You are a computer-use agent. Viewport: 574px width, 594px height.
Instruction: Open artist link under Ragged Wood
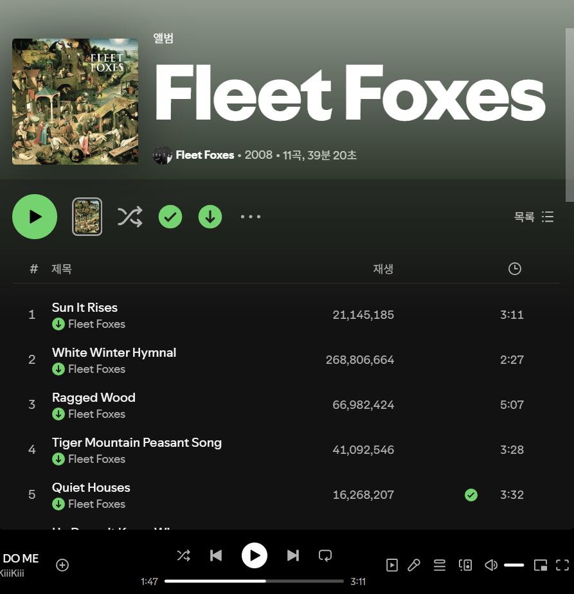[x=96, y=414]
